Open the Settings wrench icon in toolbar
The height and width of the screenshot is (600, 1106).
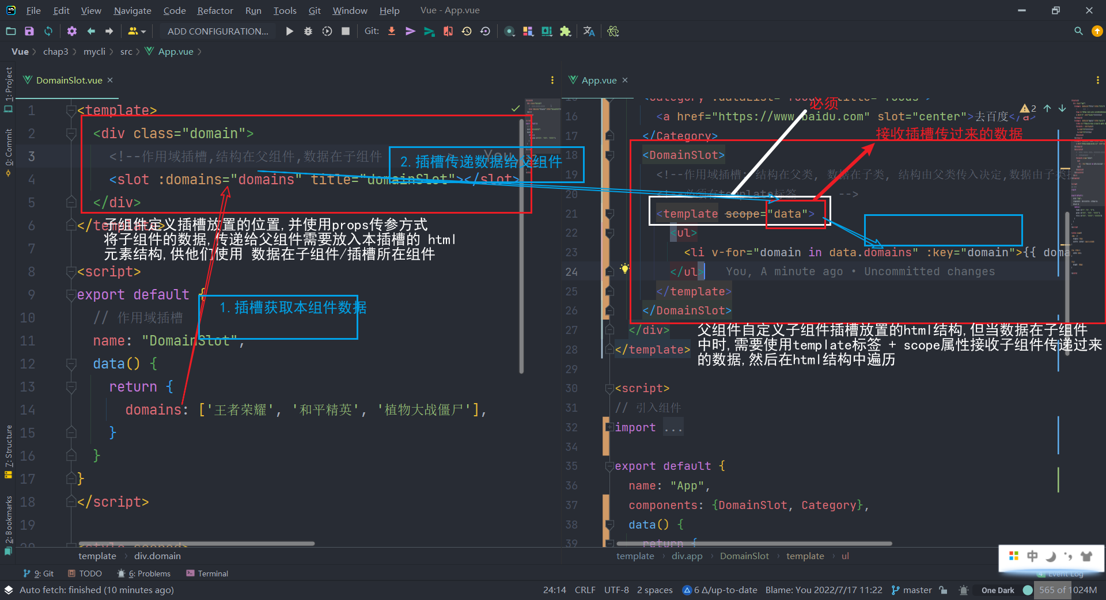pyautogui.click(x=72, y=31)
